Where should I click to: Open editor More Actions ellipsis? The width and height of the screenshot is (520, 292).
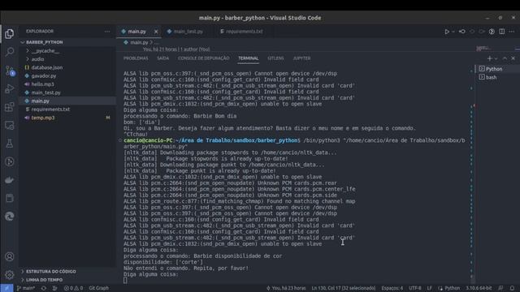click(x=512, y=32)
